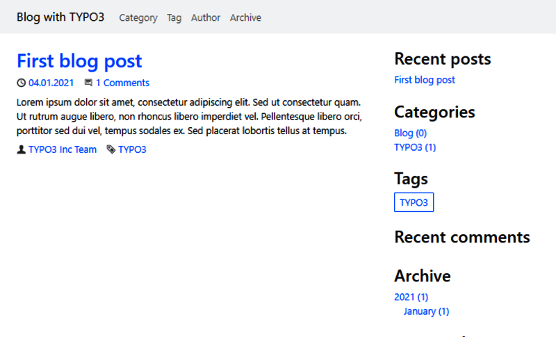Viewport: 556px width, 337px height.
Task: View the 1 Comments link
Action: pos(122,83)
